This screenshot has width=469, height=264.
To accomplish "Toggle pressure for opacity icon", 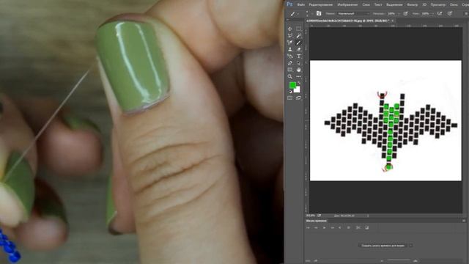I will pos(405,13).
